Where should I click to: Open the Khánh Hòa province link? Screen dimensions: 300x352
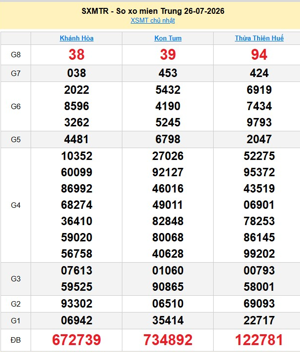(76, 38)
